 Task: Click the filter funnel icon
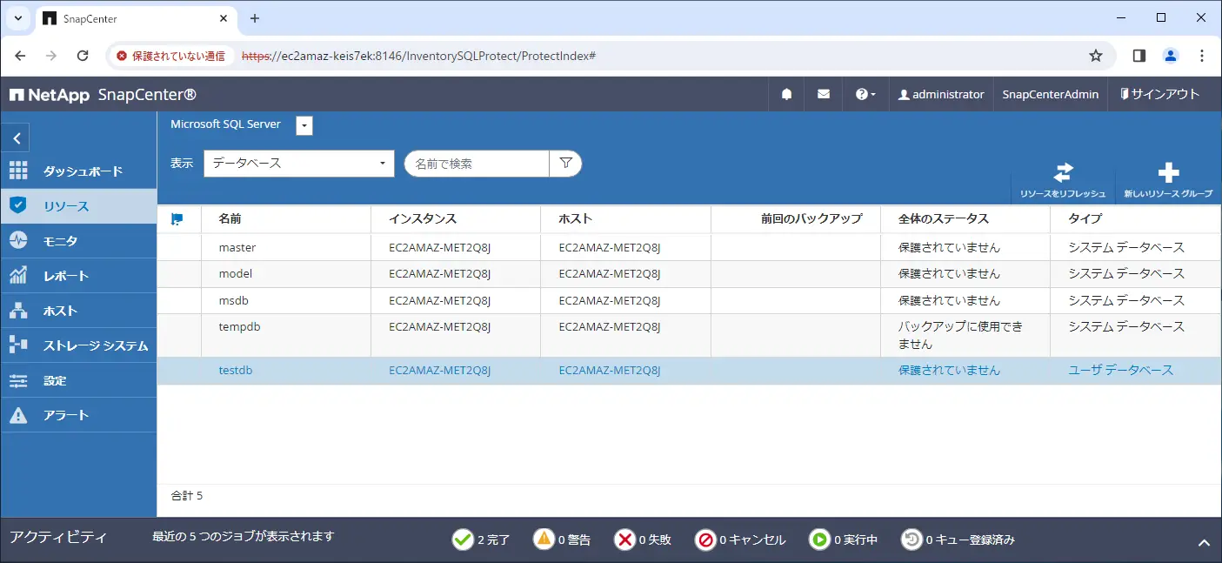tap(565, 163)
